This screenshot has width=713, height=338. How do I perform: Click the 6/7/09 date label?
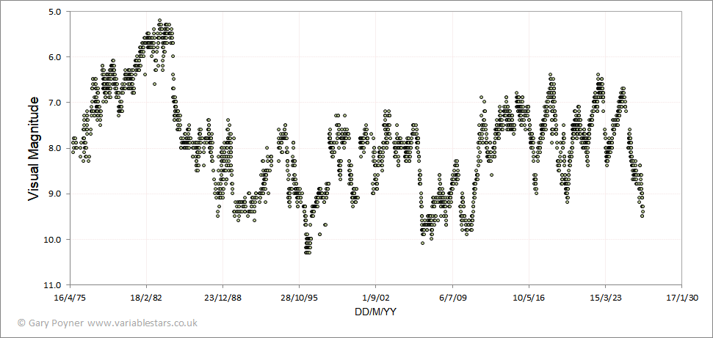click(452, 298)
